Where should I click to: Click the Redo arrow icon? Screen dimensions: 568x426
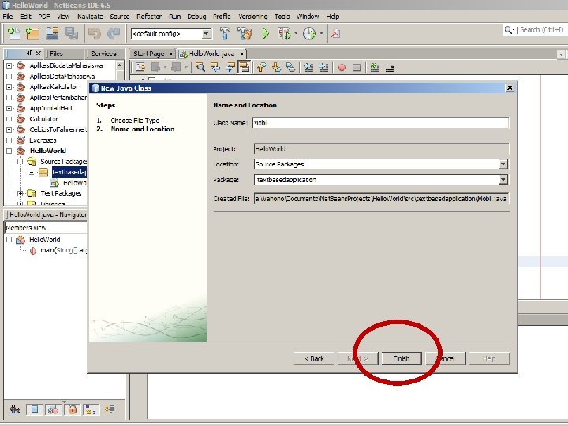pyautogui.click(x=114, y=34)
